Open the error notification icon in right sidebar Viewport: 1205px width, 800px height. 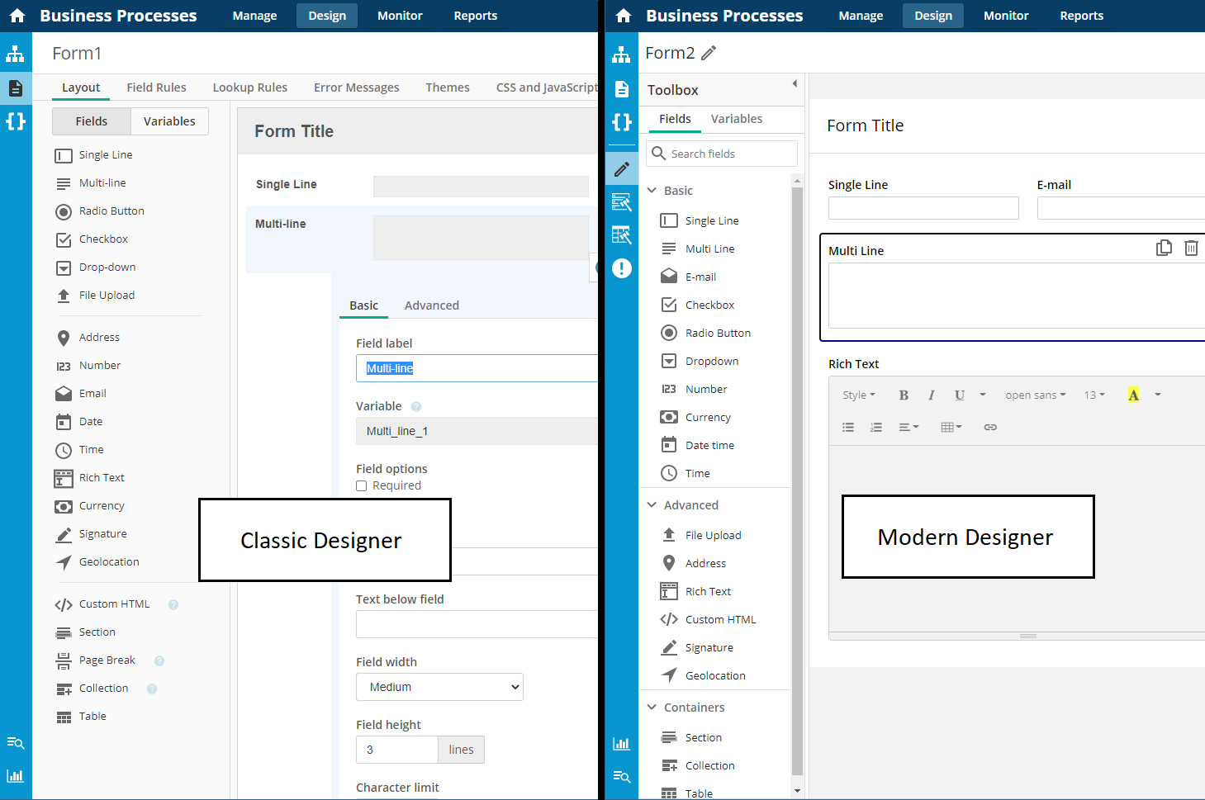click(x=621, y=268)
